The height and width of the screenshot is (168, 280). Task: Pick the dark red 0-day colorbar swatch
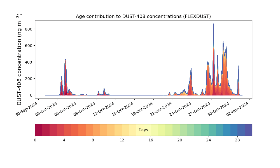pos(39,130)
